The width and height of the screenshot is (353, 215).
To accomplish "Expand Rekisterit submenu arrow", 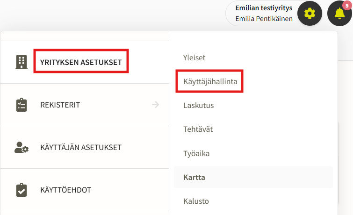I will coord(156,105).
